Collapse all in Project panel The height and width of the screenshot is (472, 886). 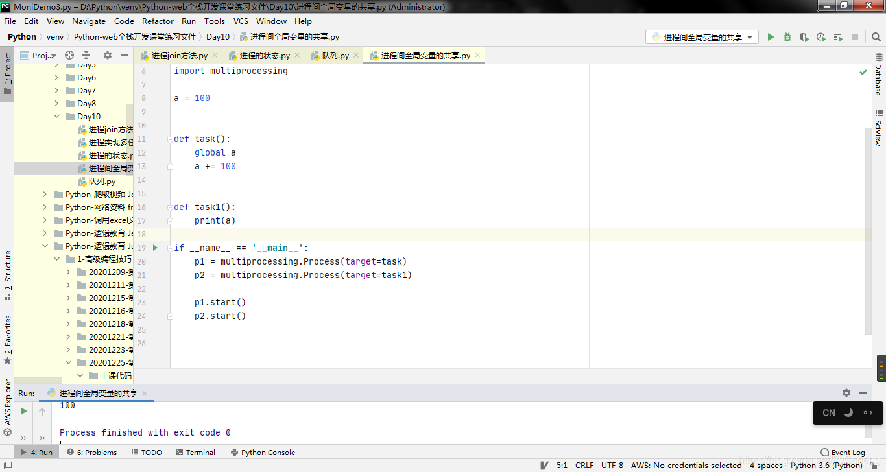tap(86, 55)
